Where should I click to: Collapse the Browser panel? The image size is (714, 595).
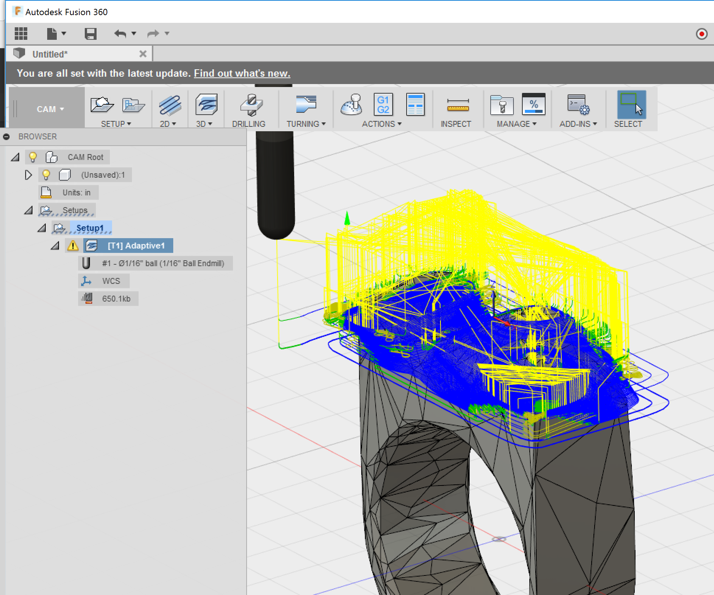coord(7,136)
